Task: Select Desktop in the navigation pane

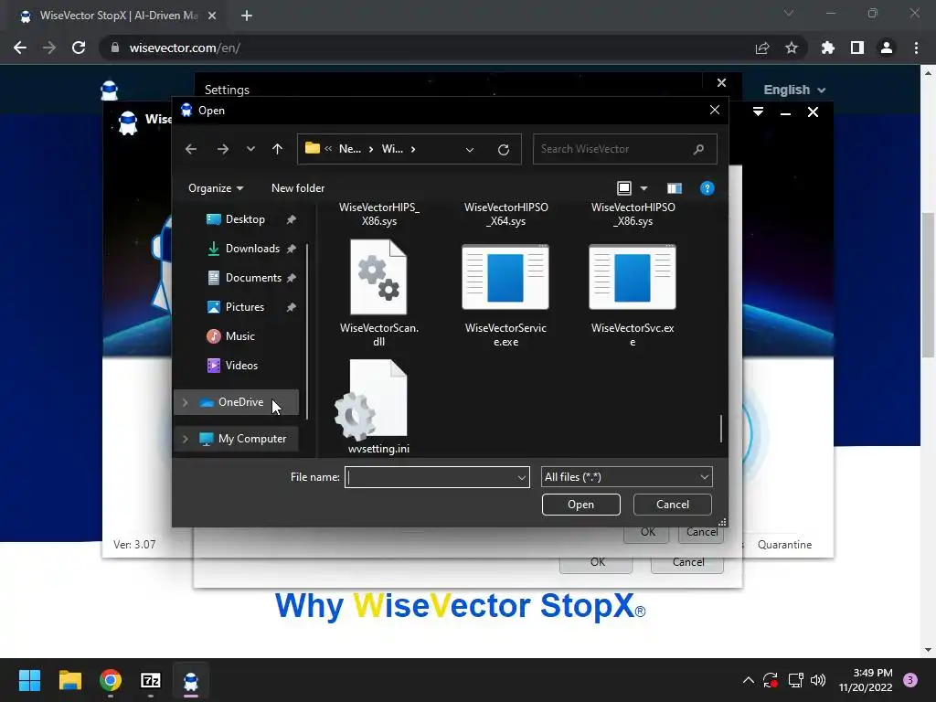Action: pos(245,219)
